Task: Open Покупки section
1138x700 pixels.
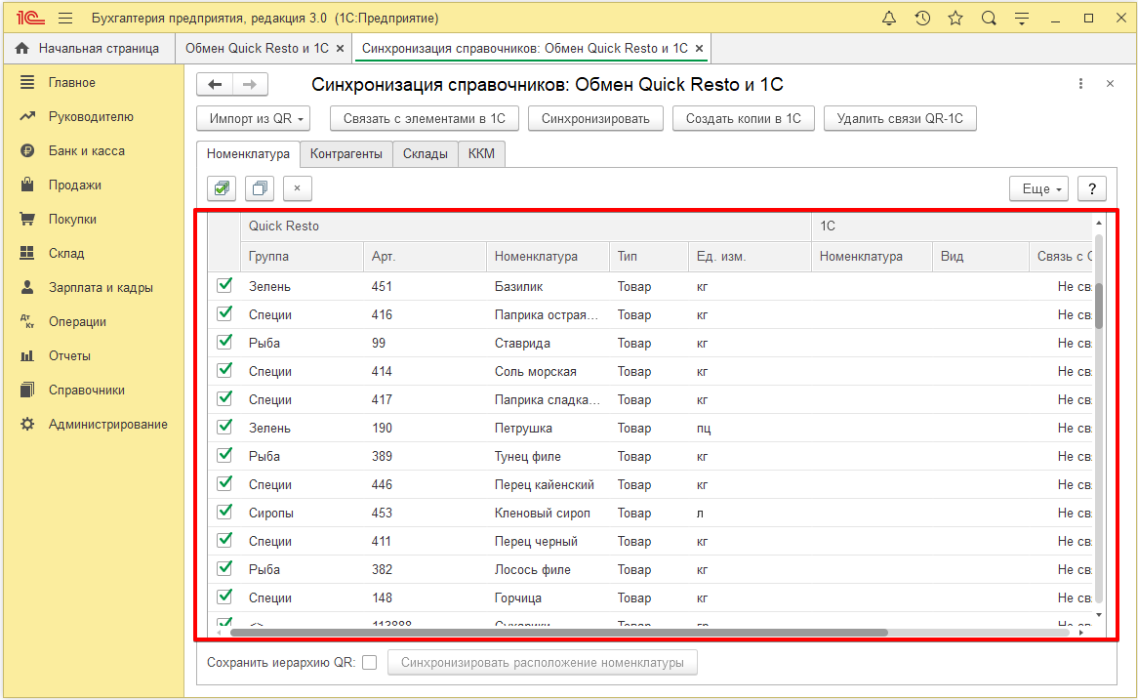Action: [72, 220]
